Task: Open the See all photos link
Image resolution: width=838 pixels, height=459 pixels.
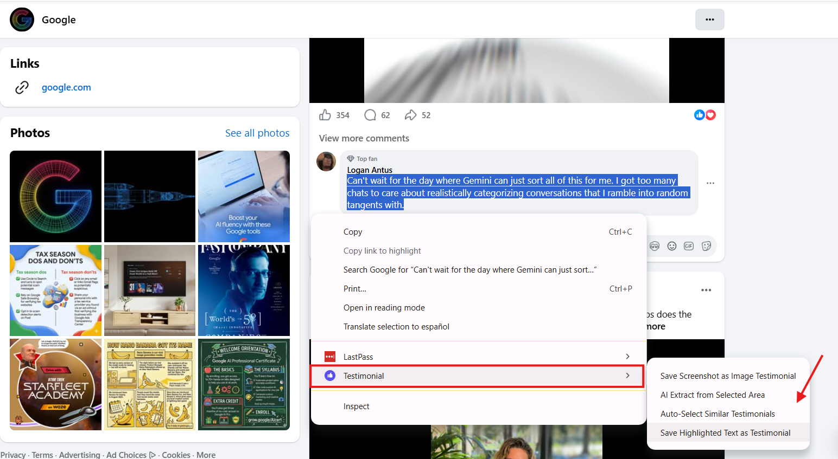Action: [257, 133]
